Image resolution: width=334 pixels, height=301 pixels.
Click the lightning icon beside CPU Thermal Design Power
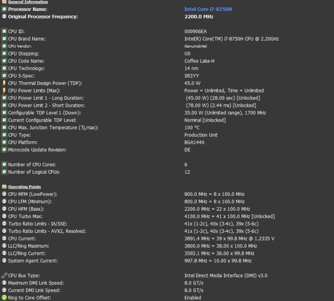[4, 83]
